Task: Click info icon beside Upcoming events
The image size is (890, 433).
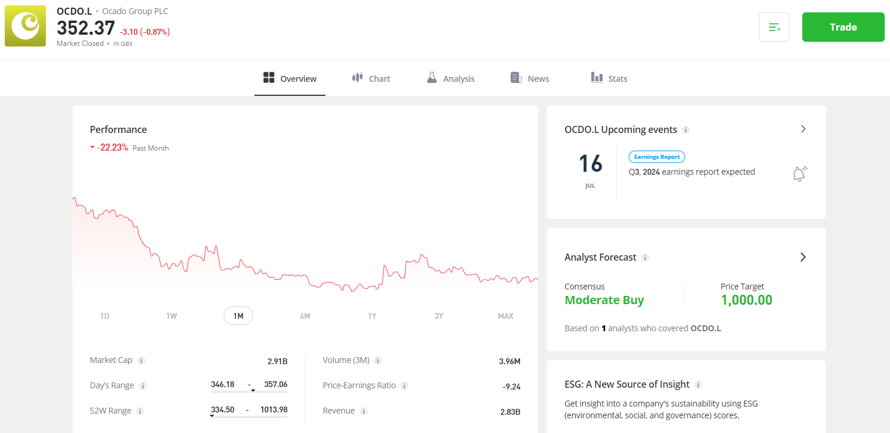Action: [686, 130]
